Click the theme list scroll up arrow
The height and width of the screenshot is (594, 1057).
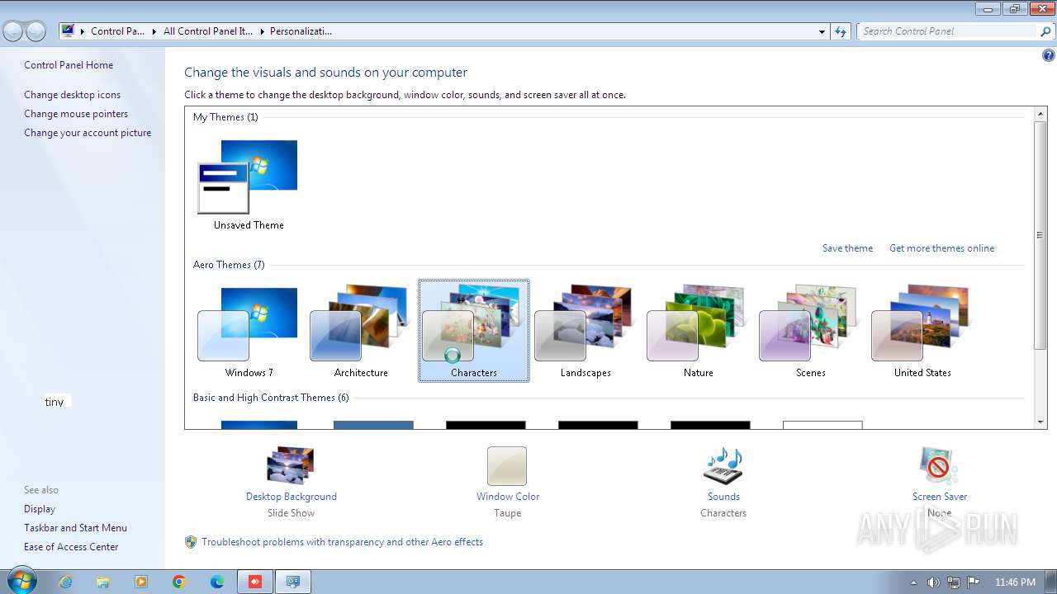[1040, 113]
